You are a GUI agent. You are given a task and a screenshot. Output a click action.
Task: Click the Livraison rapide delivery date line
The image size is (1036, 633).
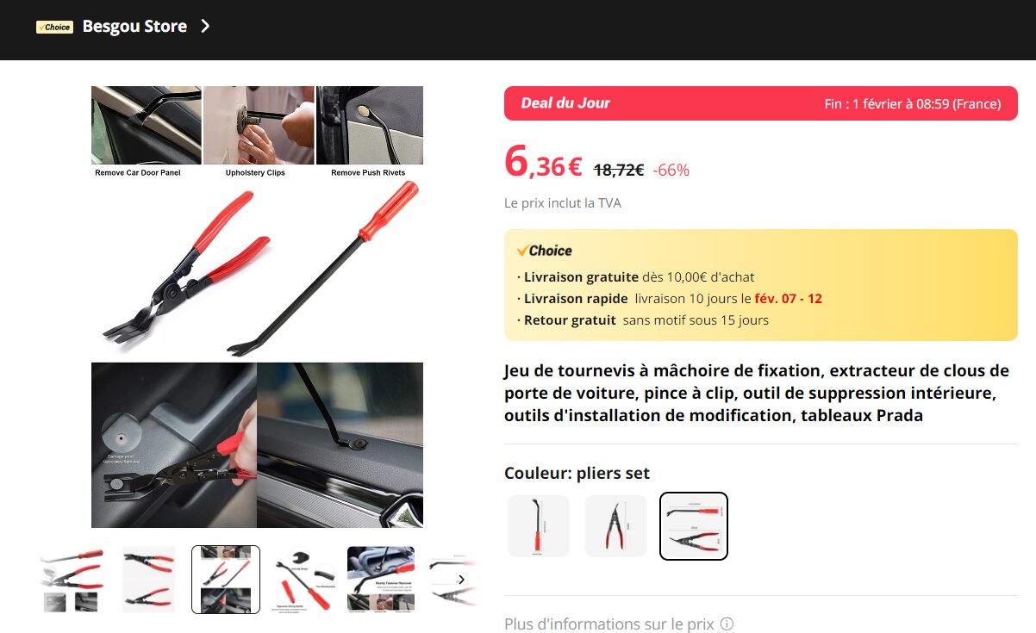coord(670,299)
